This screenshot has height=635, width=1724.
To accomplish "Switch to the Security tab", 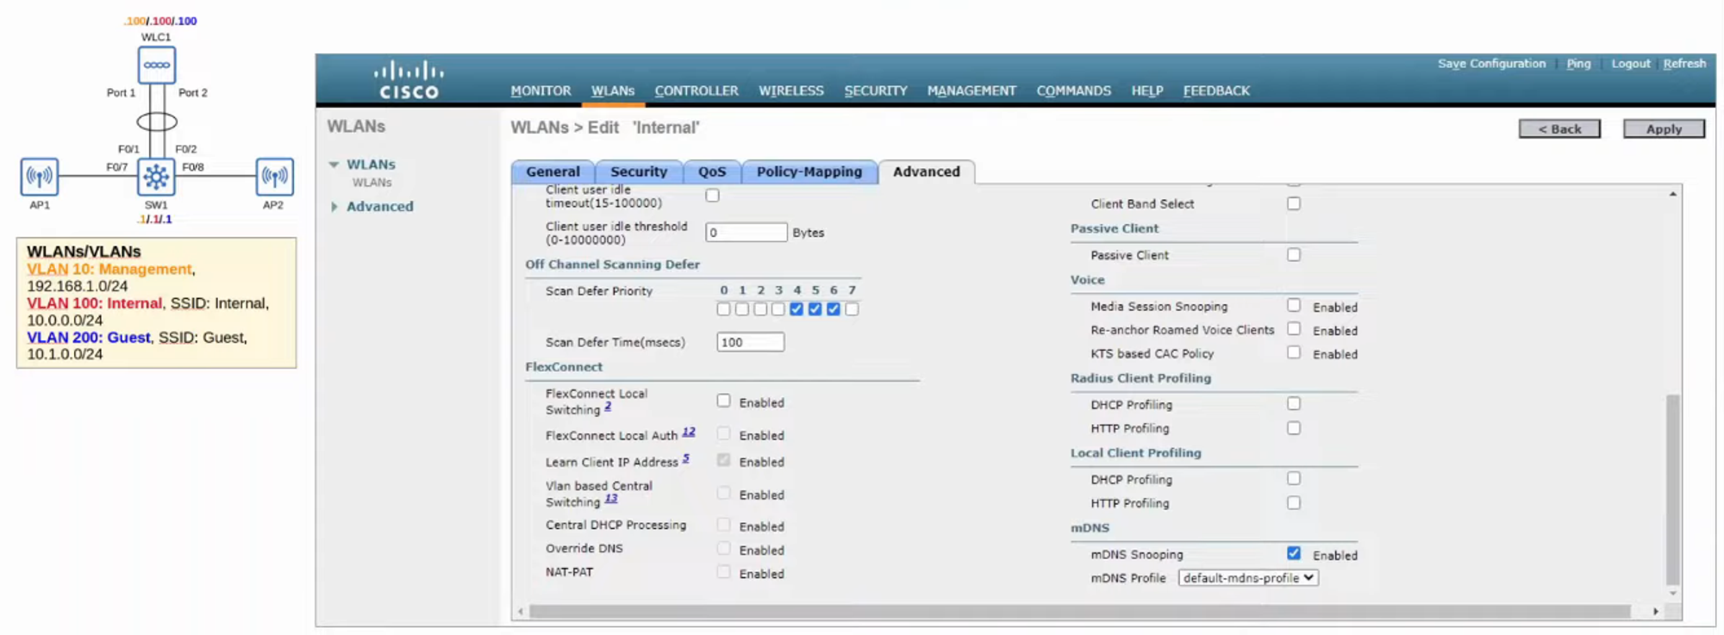I will [638, 171].
